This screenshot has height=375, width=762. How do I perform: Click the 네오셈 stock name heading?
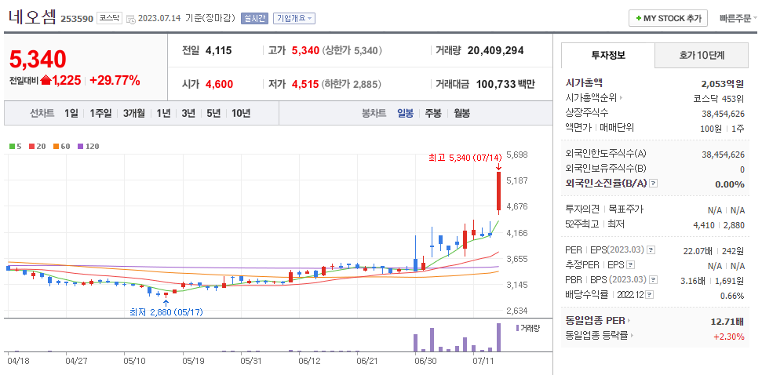pos(32,16)
